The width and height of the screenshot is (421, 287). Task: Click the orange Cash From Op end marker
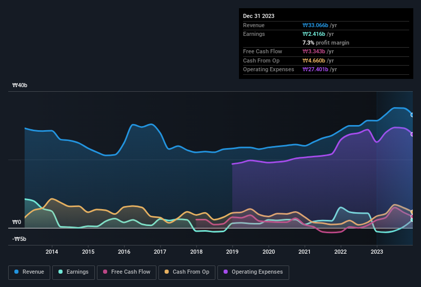412,212
